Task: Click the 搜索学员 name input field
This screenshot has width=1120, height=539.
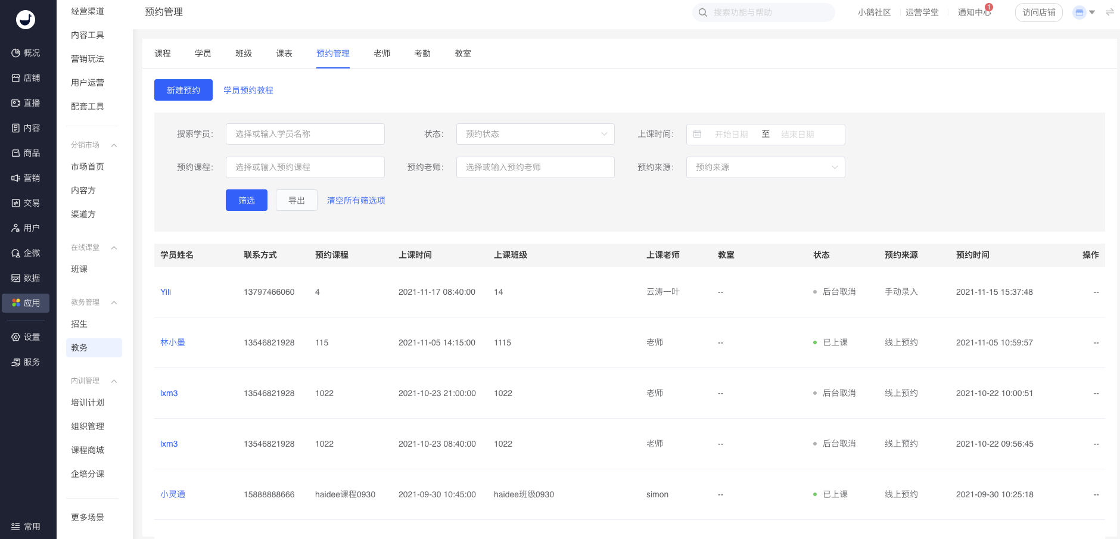Action: tap(305, 134)
